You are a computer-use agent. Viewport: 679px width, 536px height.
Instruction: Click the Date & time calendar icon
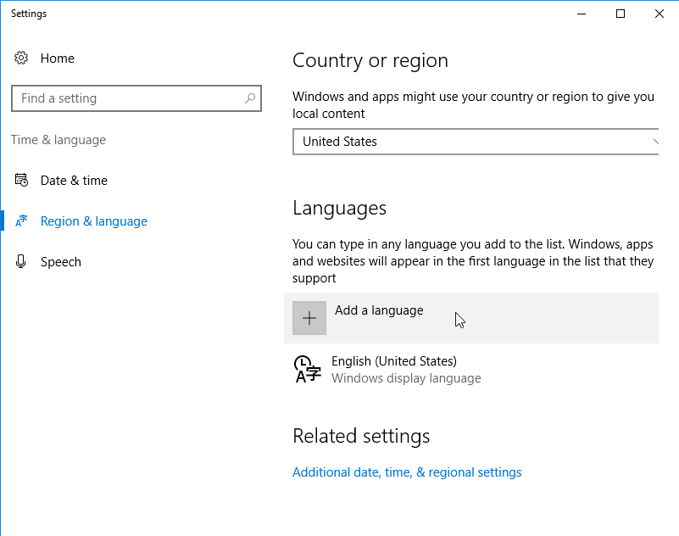pos(21,180)
